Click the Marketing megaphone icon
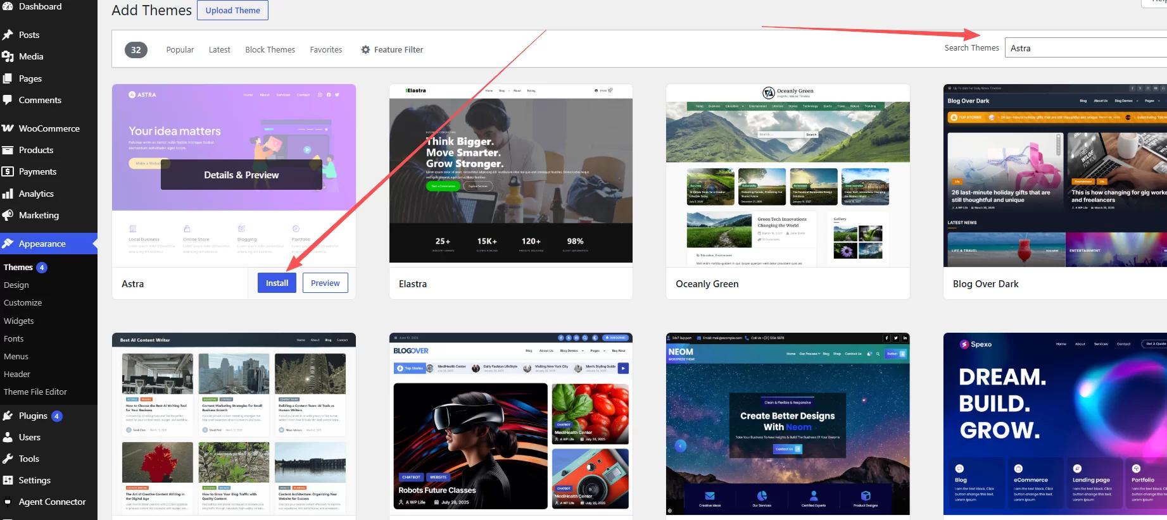The image size is (1167, 520). pos(8,215)
